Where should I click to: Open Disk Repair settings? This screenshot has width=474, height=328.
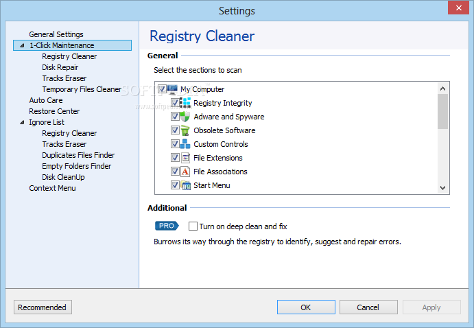point(60,67)
